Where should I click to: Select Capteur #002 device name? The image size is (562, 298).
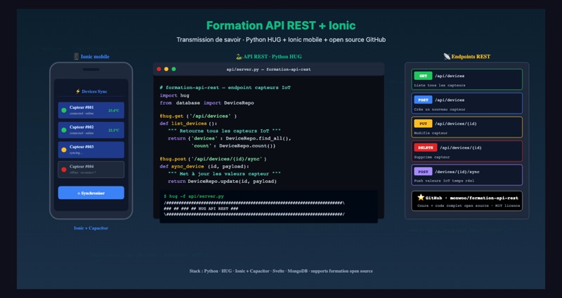pyautogui.click(x=81, y=127)
